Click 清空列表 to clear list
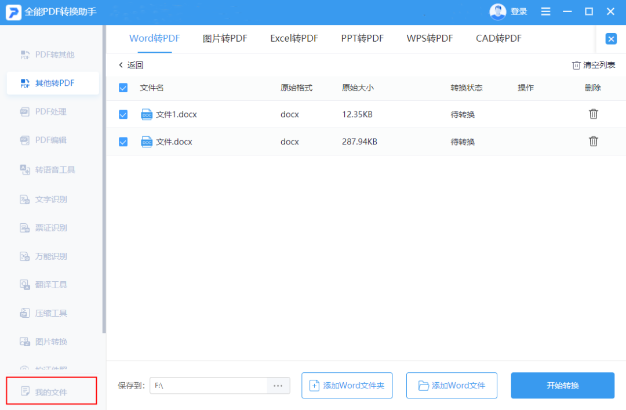Viewport: 626px width, 410px height. click(594, 65)
